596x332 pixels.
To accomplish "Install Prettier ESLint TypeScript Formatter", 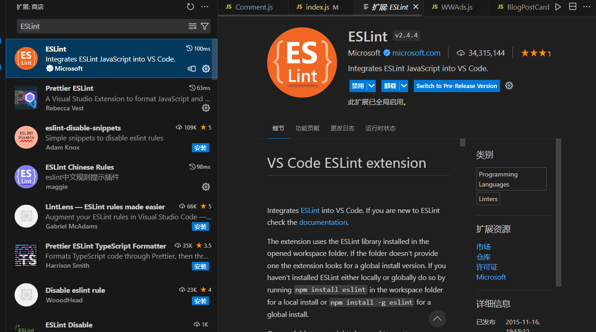I will pyautogui.click(x=200, y=266).
